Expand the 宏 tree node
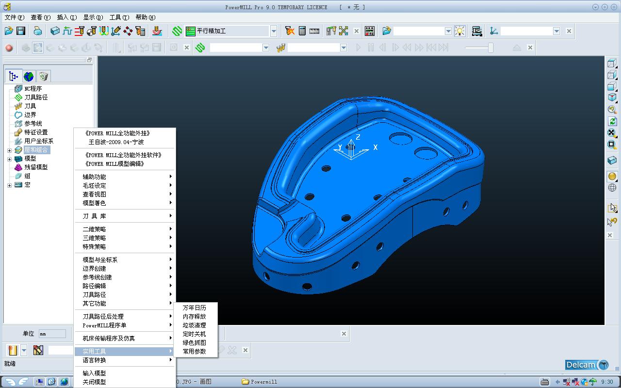 9,185
